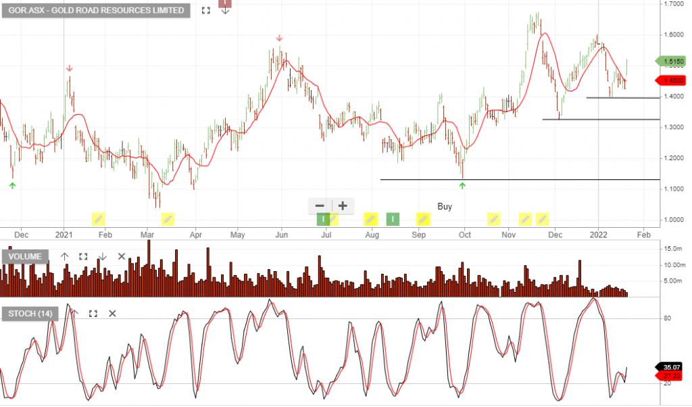Image resolution: width=692 pixels, height=407 pixels.
Task: Expand STOCH (14) panel to fullscreen
Action: pos(93,314)
